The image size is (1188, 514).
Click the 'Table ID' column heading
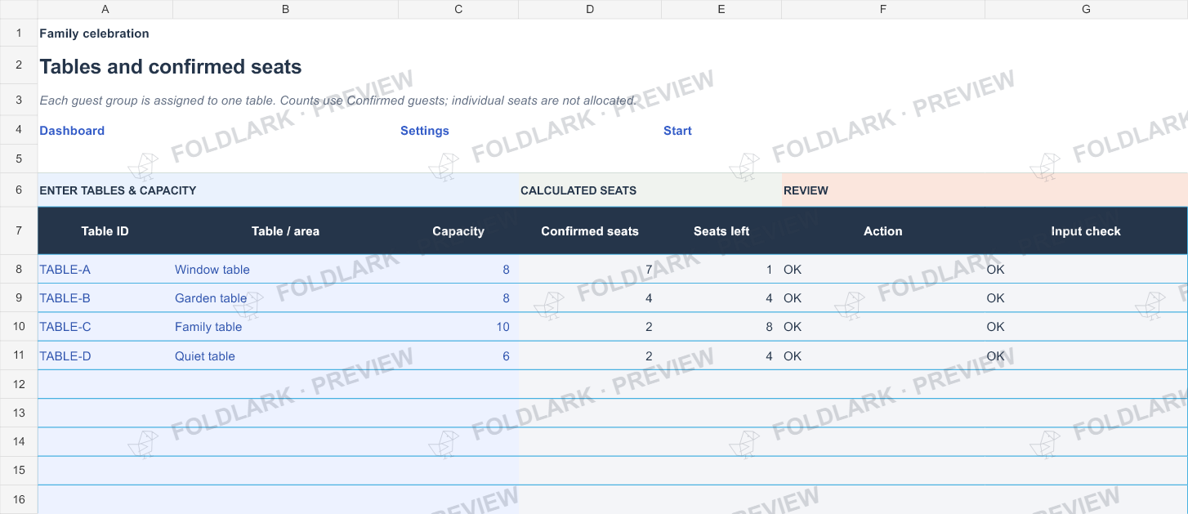[x=105, y=231]
